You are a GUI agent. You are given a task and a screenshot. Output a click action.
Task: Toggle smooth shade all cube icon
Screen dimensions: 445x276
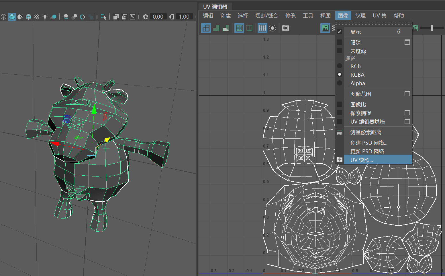pyautogui.click(x=12, y=17)
